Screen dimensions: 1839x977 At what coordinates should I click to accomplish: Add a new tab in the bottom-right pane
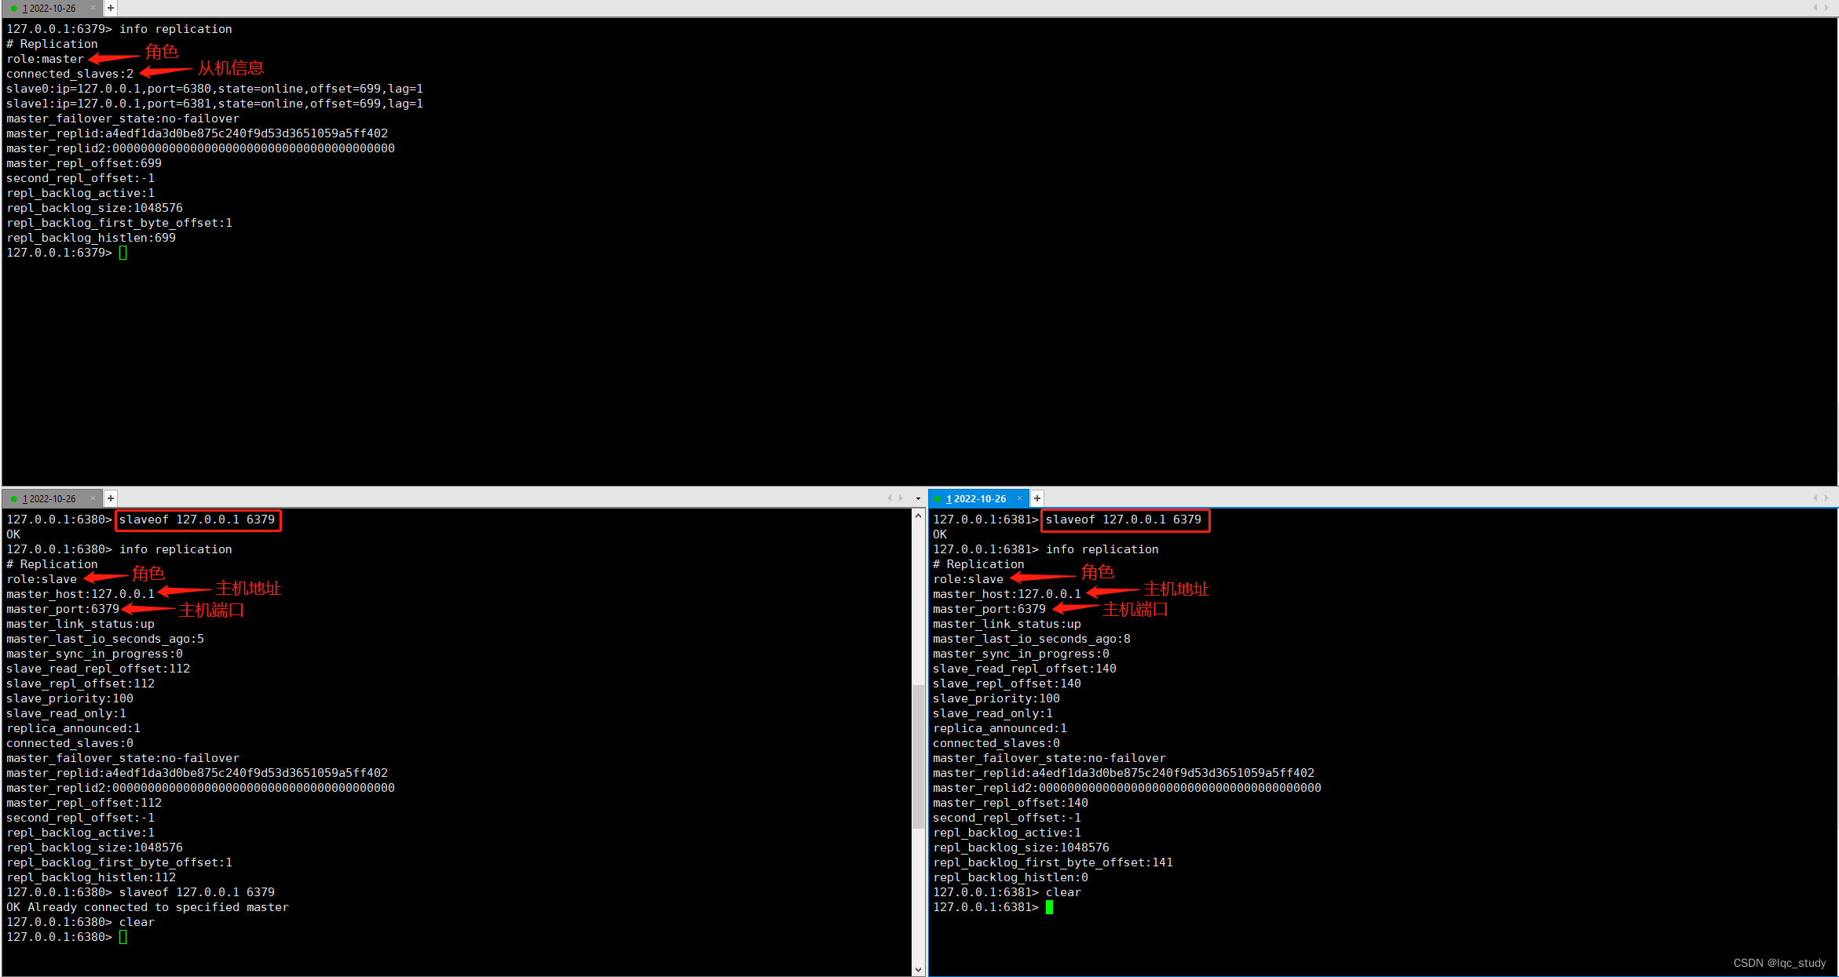pos(1037,498)
